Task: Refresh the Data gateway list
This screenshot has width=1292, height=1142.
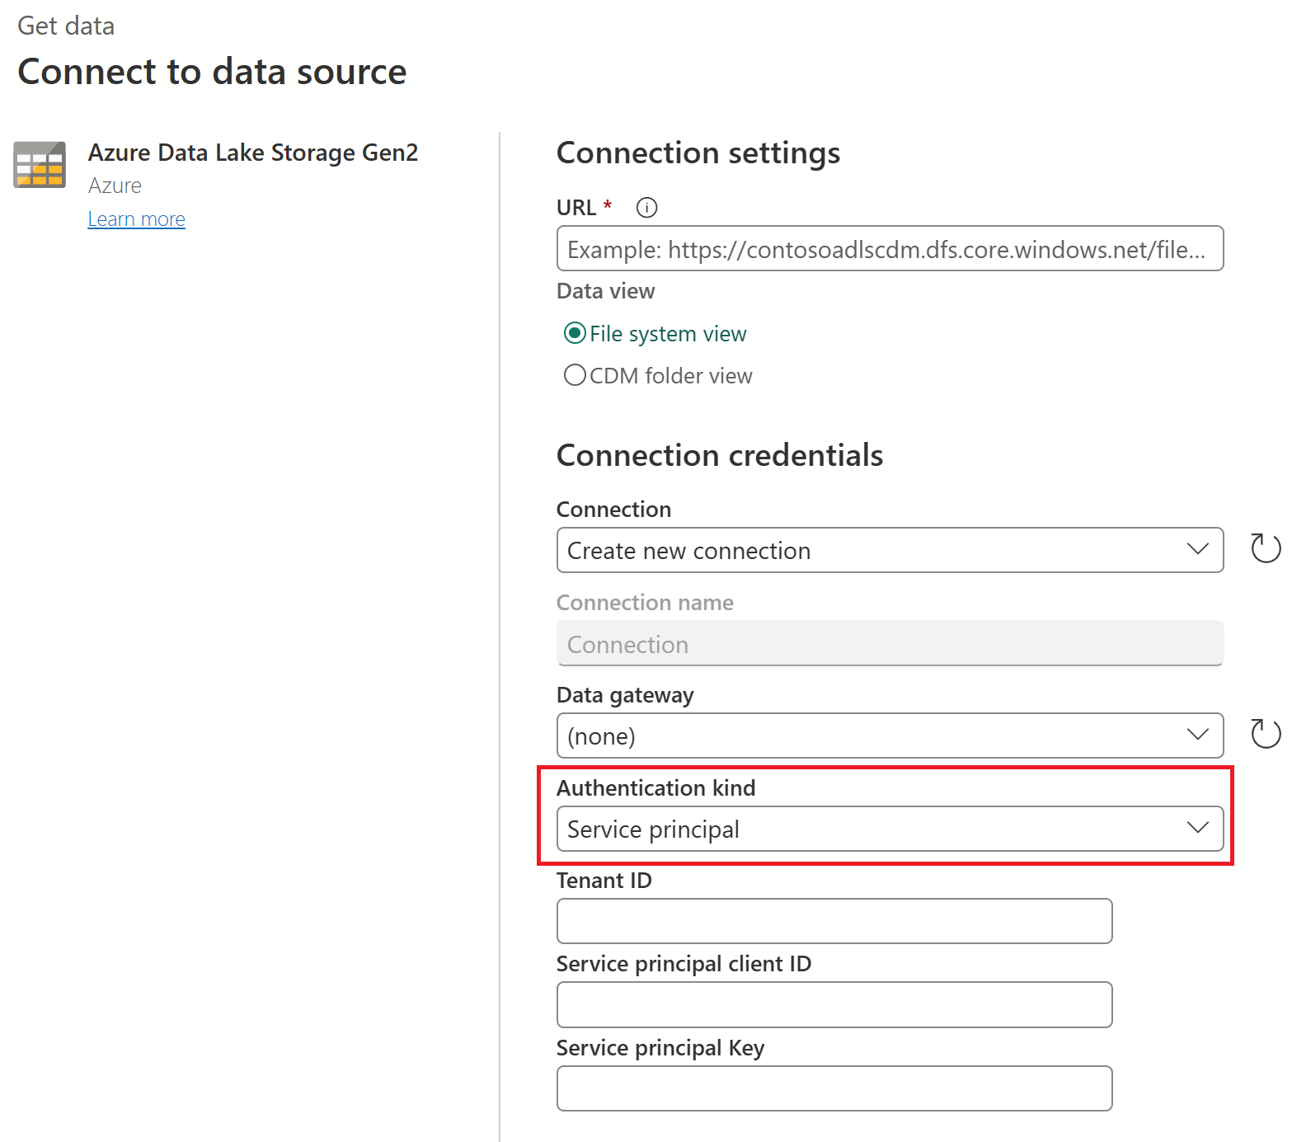Action: [x=1265, y=734]
